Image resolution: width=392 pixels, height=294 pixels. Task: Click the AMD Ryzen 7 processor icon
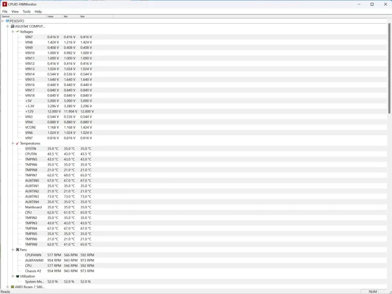tap(12, 287)
